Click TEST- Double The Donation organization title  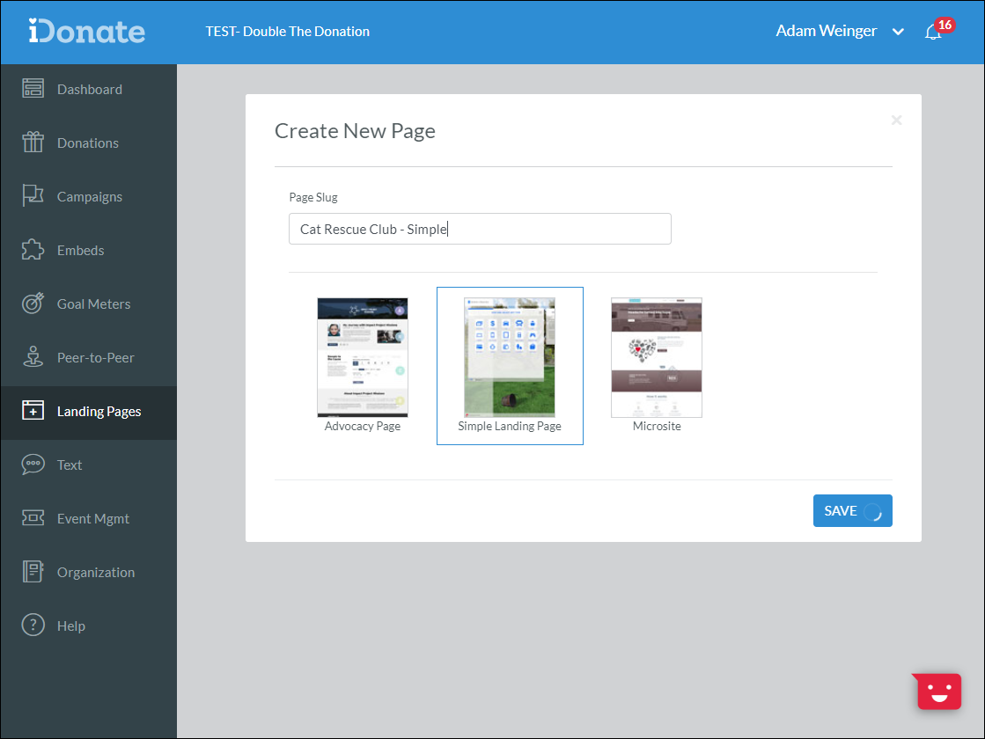click(x=288, y=32)
